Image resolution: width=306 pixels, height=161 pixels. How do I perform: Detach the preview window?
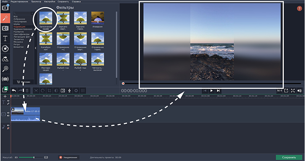pyautogui.click(x=286, y=90)
